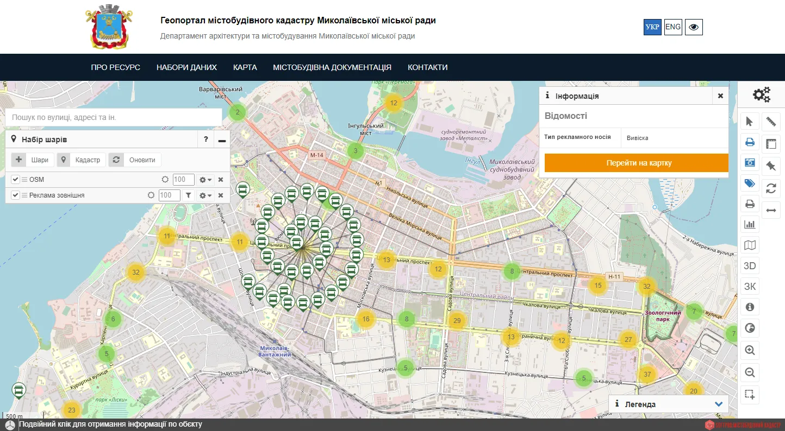Click the 3K tool button
Image resolution: width=785 pixels, height=431 pixels.
tap(750, 286)
